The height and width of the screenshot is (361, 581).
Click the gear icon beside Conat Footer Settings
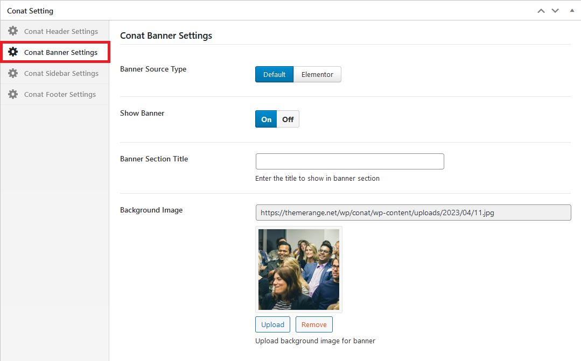tap(13, 94)
